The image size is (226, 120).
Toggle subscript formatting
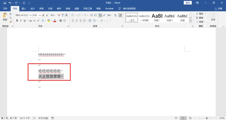click(34, 21)
